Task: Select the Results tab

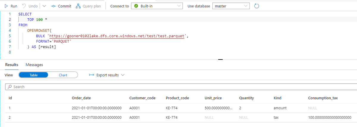Action: point(12,65)
